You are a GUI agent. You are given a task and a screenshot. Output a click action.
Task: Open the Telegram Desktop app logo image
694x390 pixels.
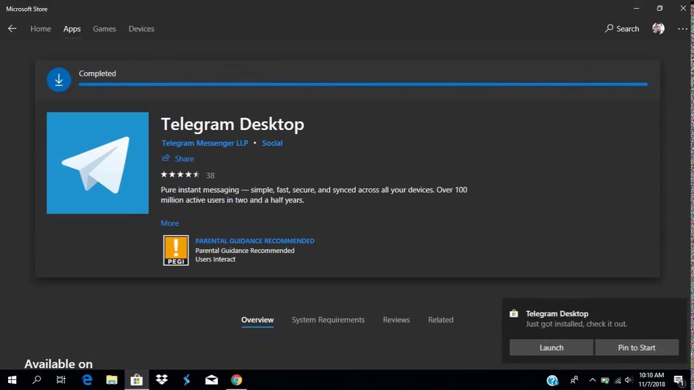tap(98, 163)
